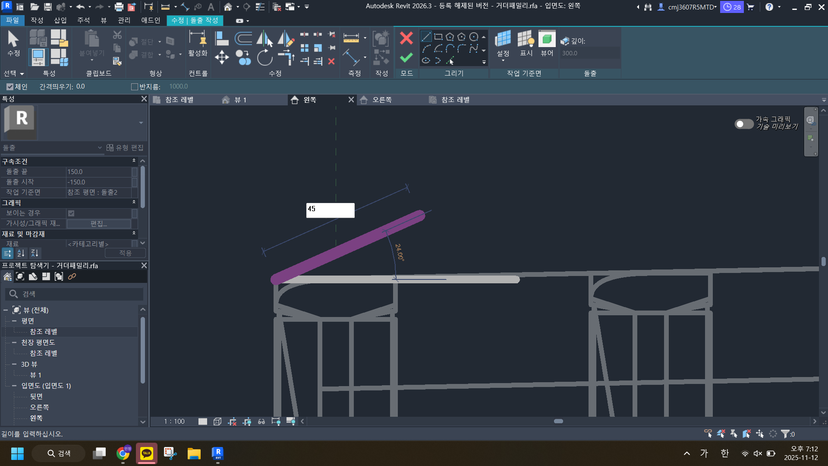The image size is (828, 466).
Task: Click the red X Cancel Edit Mode
Action: click(x=406, y=38)
